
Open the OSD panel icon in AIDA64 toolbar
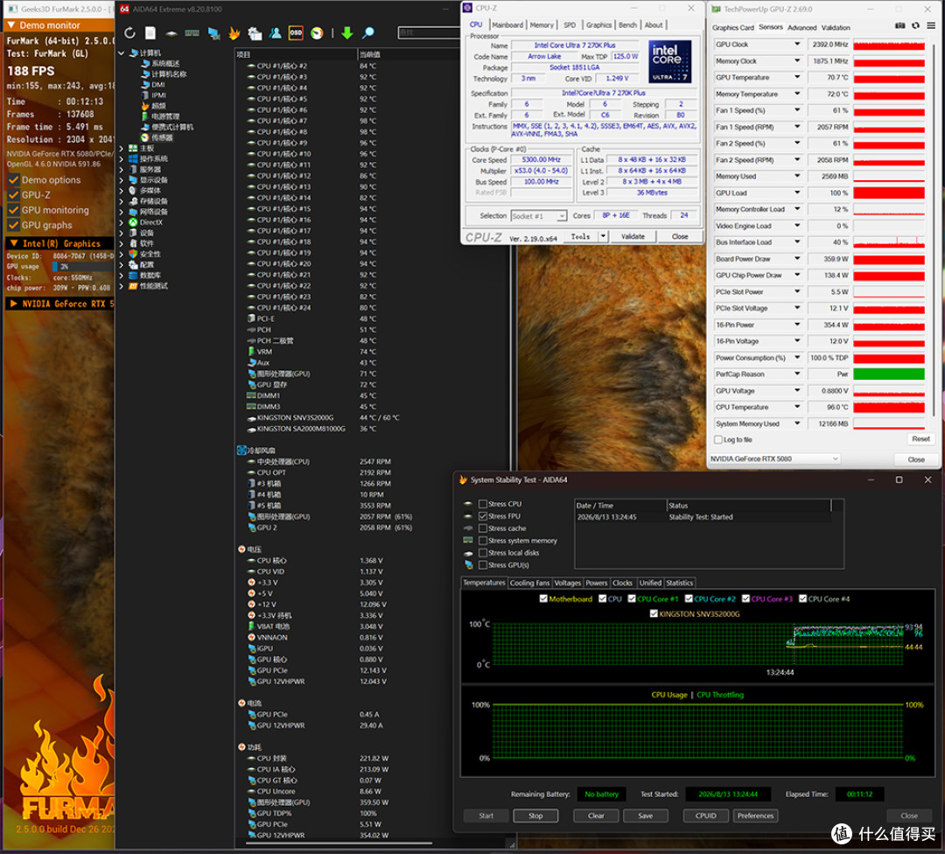(296, 33)
